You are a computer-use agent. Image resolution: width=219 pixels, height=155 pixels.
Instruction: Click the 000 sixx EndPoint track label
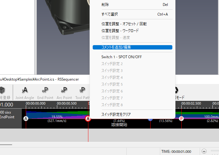[9, 115]
